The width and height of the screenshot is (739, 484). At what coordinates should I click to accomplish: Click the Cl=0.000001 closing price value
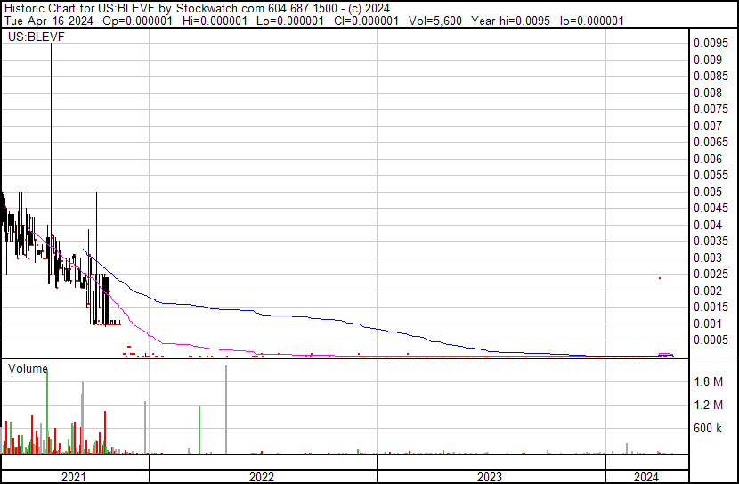coord(366,21)
